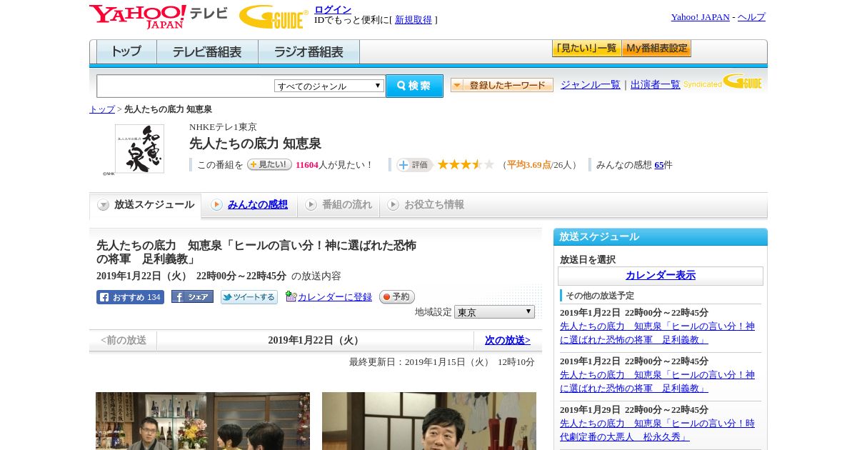Open the ジャンル一覧 link
Viewport: 857px width, 450px height.
point(591,84)
